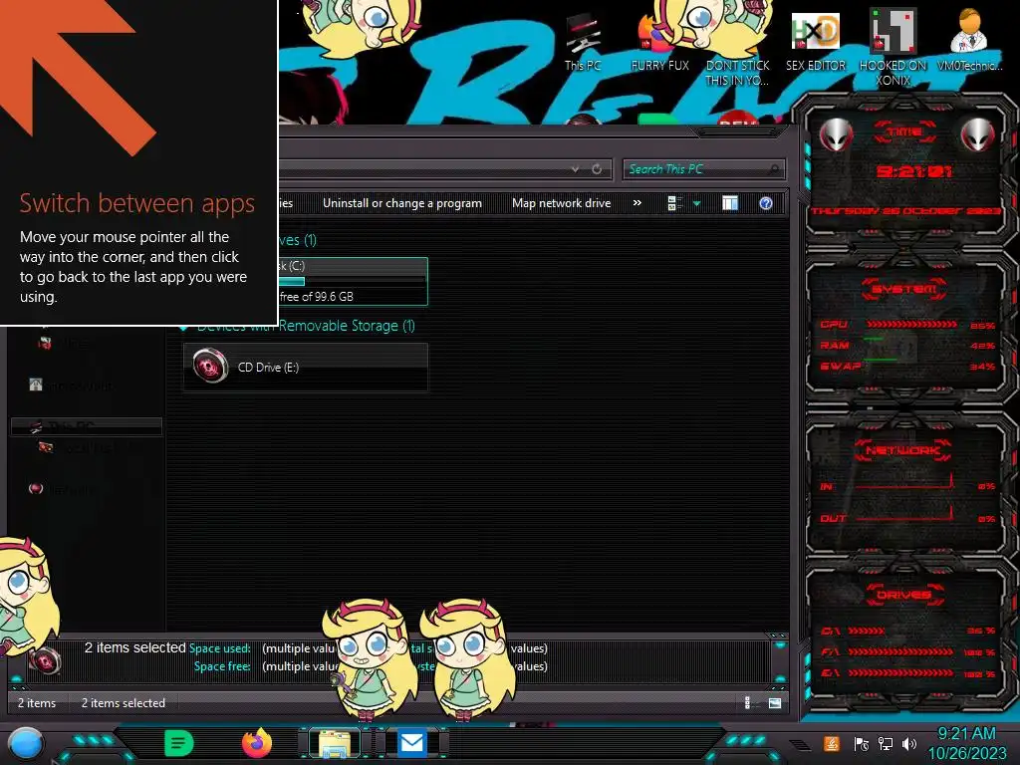The image size is (1020, 765).
Task: Click the C: drive capacity bar
Action: pos(352,281)
